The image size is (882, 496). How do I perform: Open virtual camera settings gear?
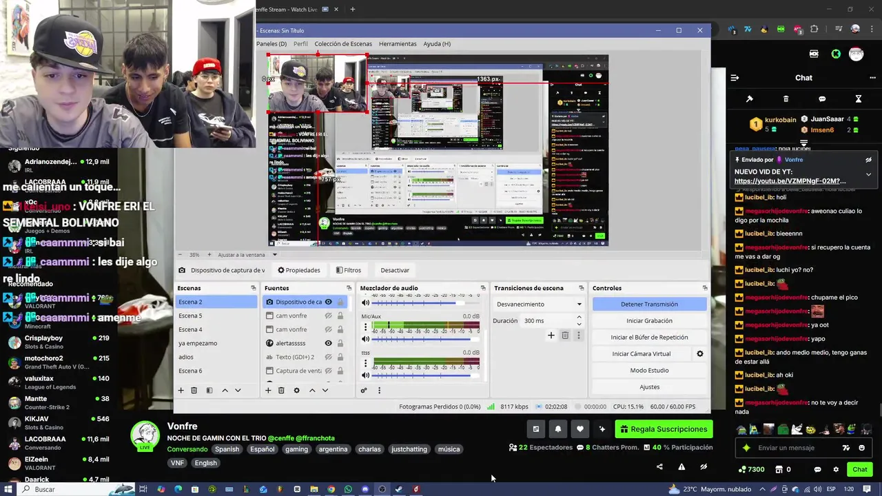coord(699,354)
